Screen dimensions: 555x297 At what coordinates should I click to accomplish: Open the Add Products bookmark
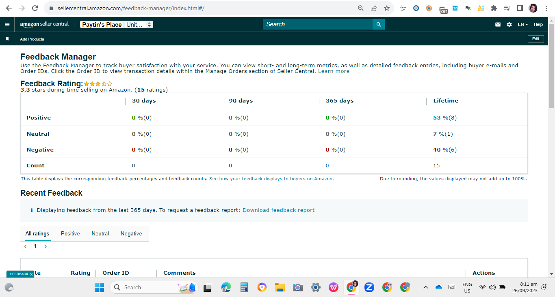tap(32, 39)
